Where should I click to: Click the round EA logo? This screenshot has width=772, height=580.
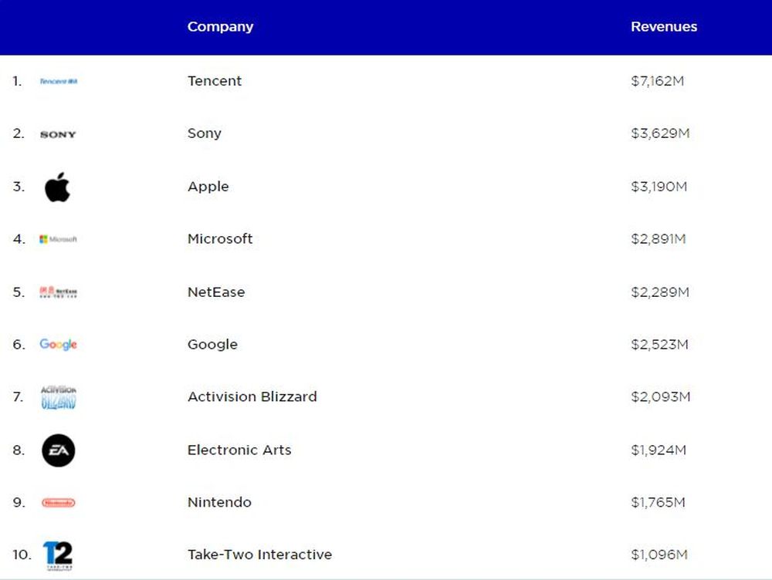coord(58,450)
